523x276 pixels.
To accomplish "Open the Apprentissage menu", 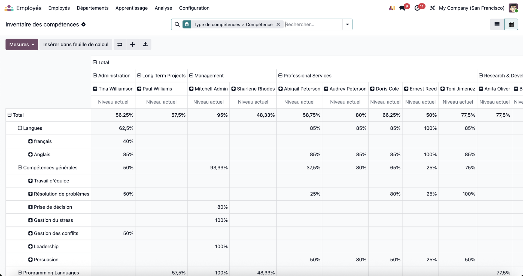I will (x=132, y=8).
